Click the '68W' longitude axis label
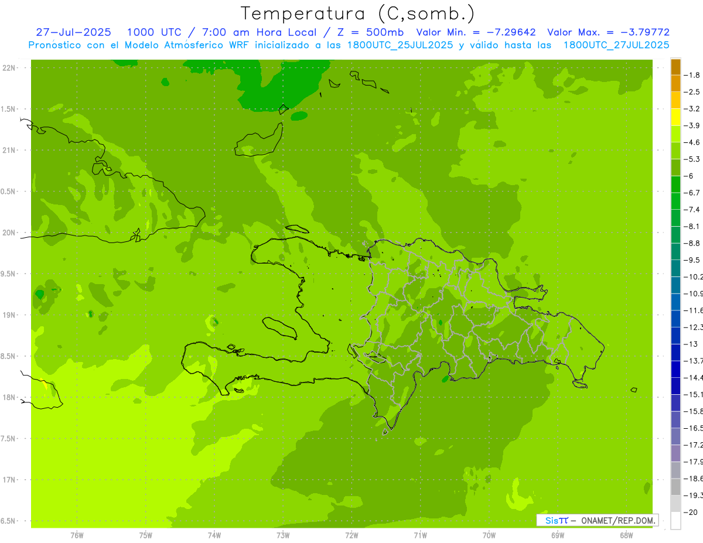The height and width of the screenshot is (543, 703). pyautogui.click(x=626, y=536)
